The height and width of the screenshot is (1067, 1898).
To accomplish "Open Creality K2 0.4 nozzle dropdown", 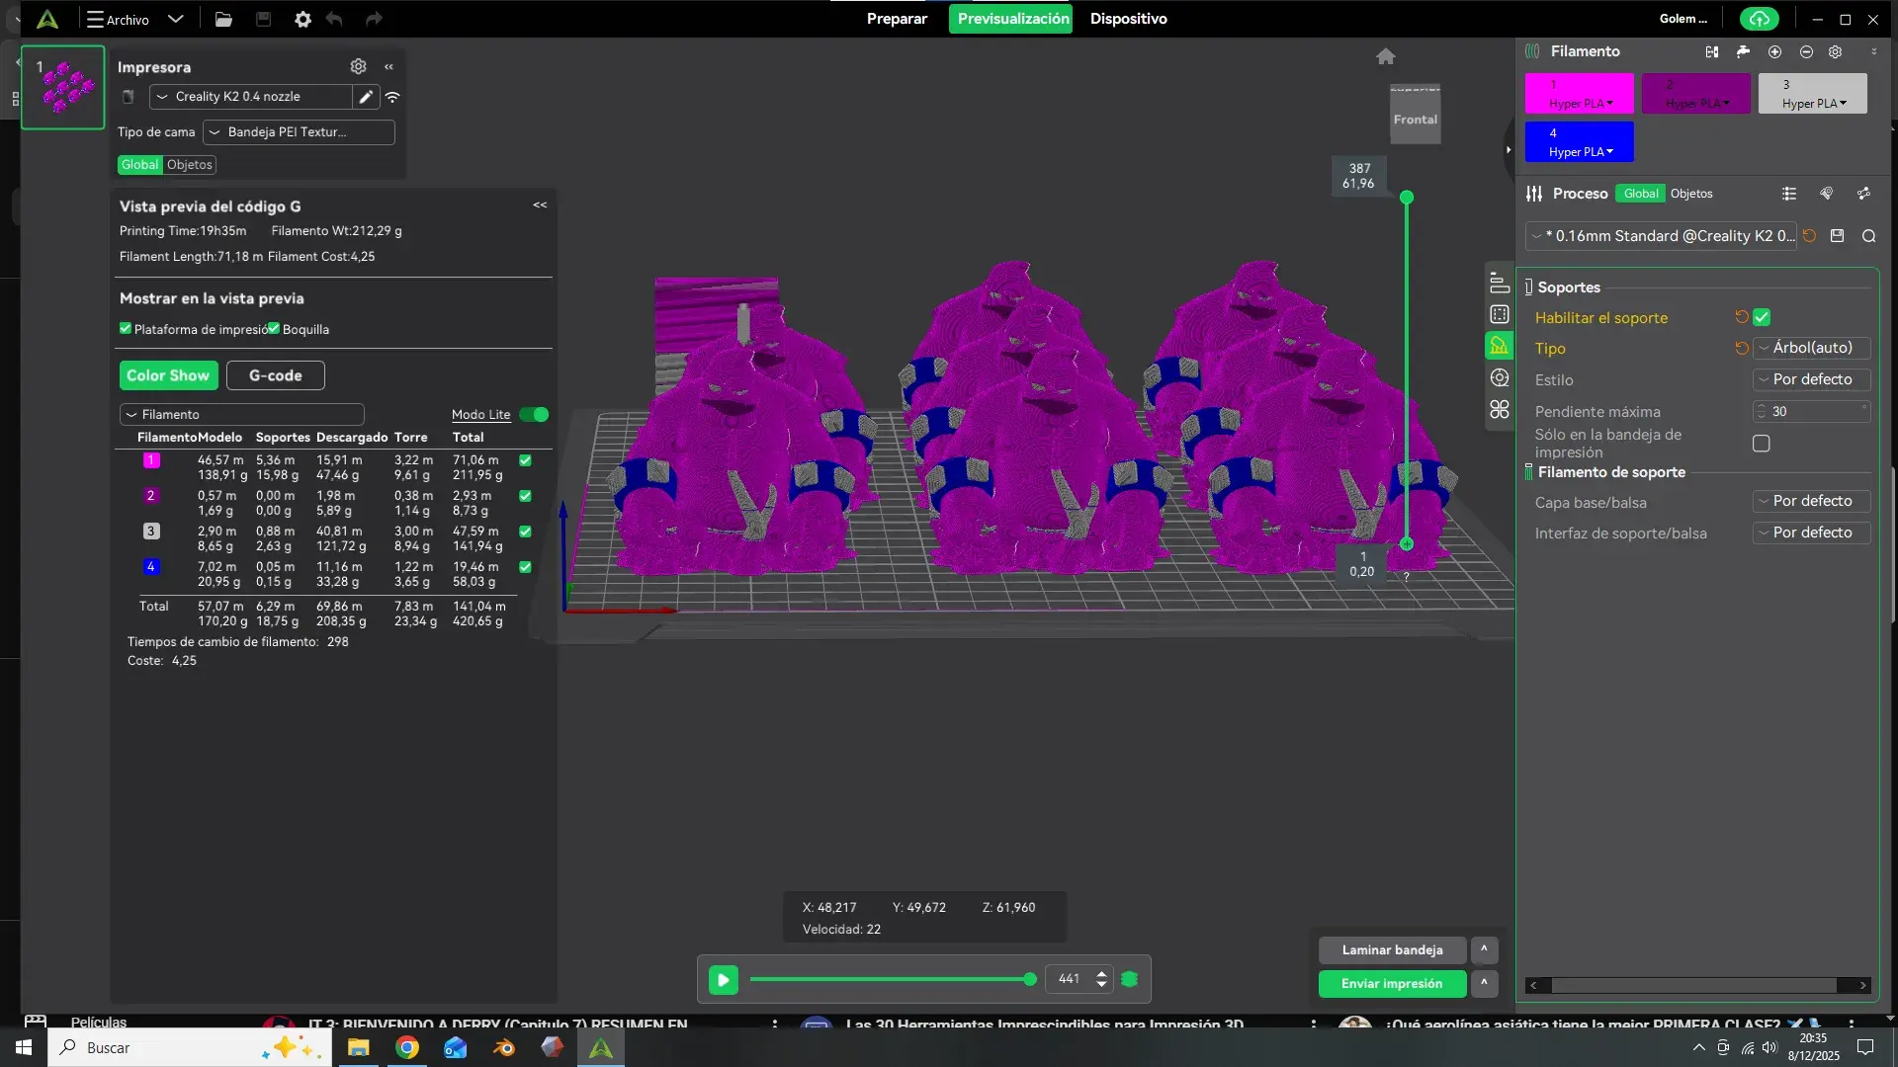I will coord(251,97).
